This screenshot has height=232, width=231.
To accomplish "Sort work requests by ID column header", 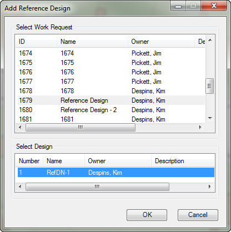I will click(36, 42).
